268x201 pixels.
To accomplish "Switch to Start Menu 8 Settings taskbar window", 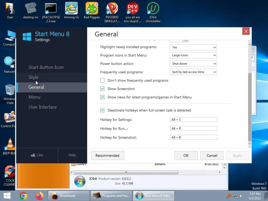I will (x=153, y=196).
